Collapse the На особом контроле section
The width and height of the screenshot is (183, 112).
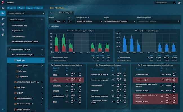pos(42,20)
